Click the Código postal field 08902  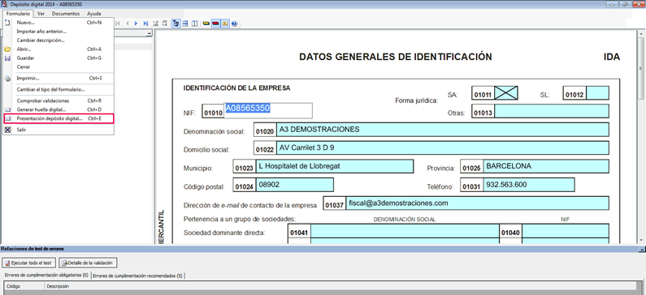click(295, 185)
